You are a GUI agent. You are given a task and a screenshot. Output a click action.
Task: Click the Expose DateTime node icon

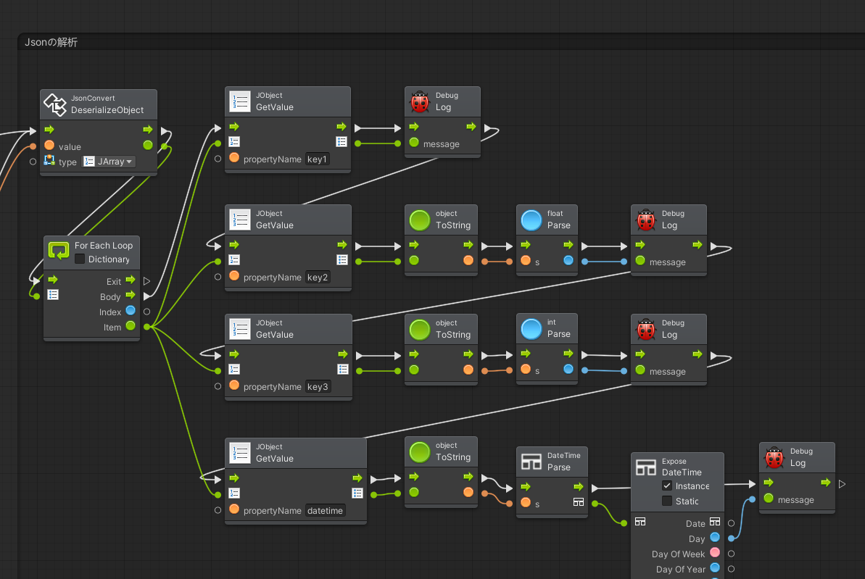[645, 467]
